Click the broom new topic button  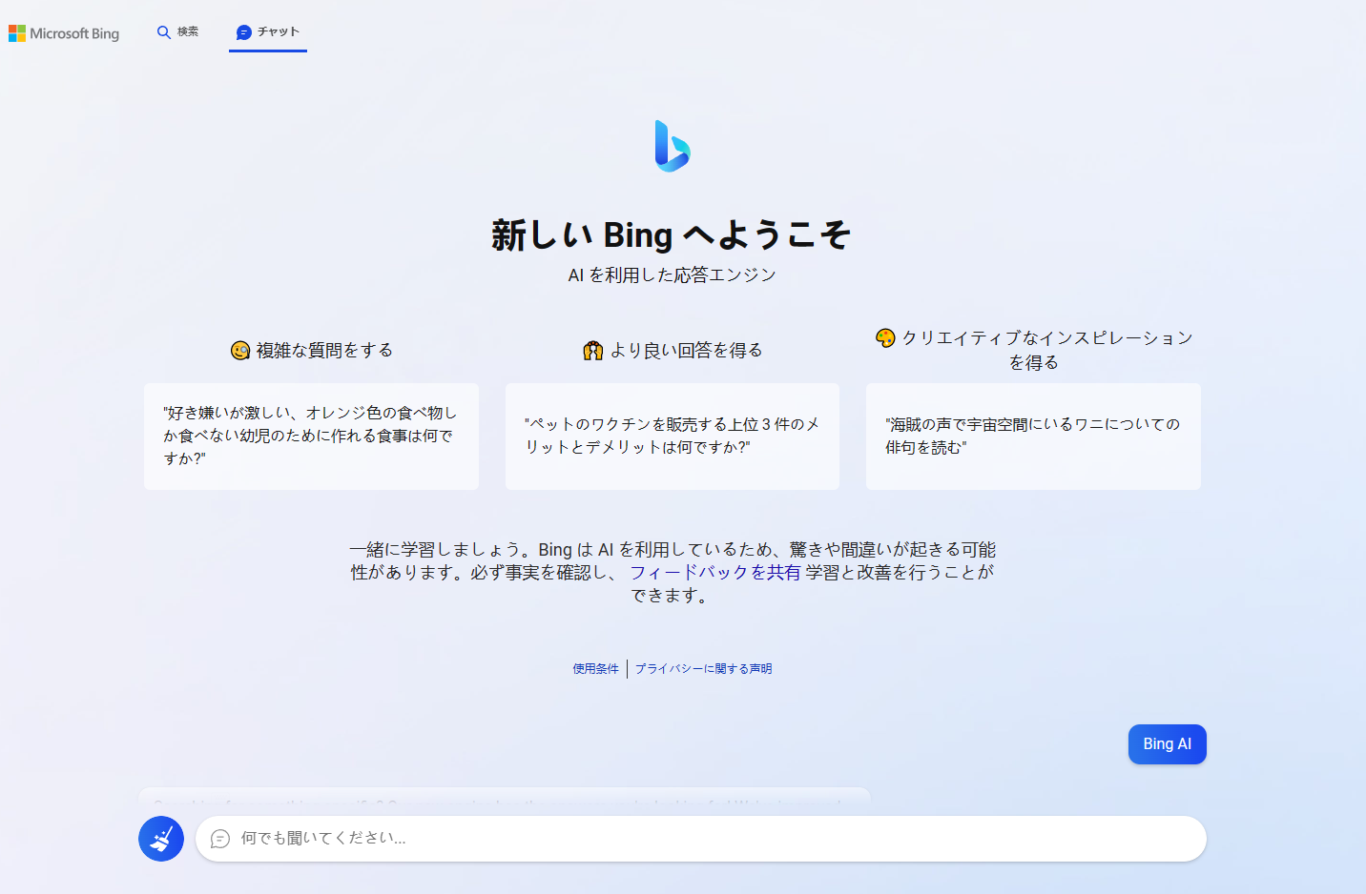pyautogui.click(x=161, y=839)
